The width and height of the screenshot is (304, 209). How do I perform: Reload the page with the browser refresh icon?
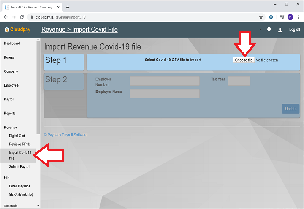(x=22, y=17)
